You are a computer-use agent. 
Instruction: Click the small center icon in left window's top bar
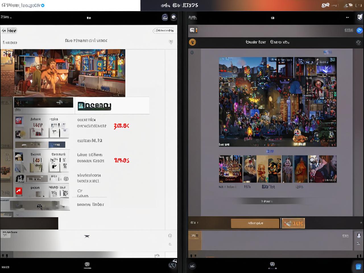click(89, 18)
